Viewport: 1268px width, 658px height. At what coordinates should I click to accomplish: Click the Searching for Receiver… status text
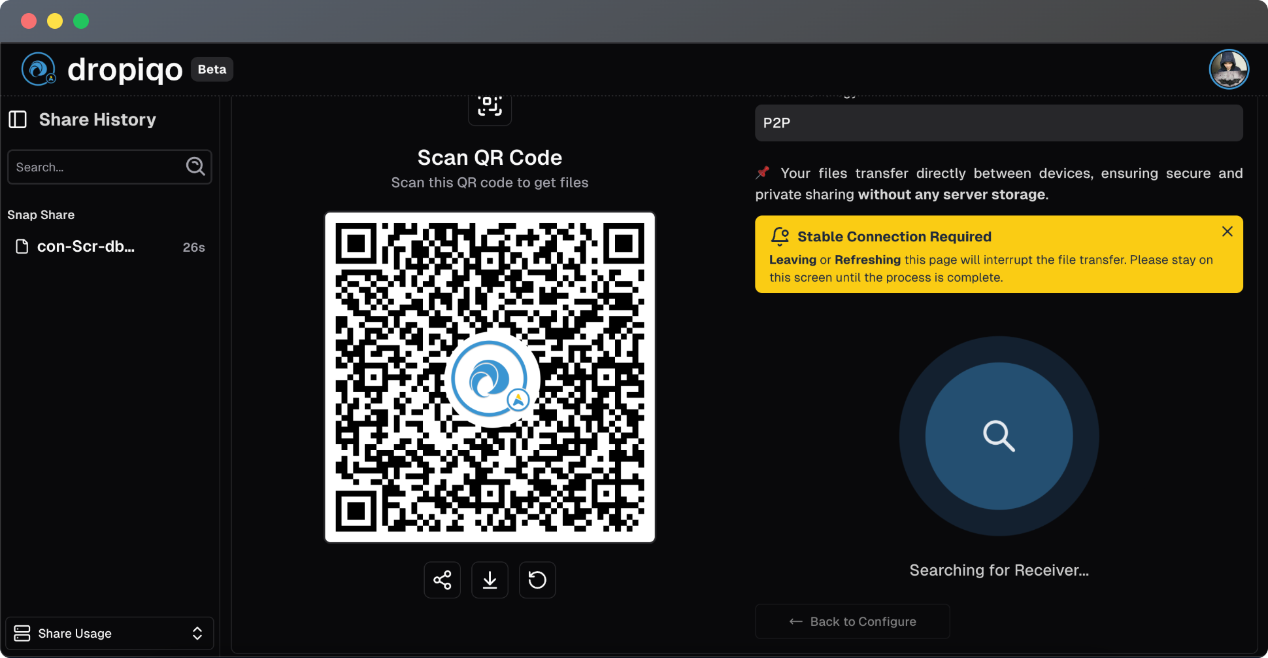(999, 570)
